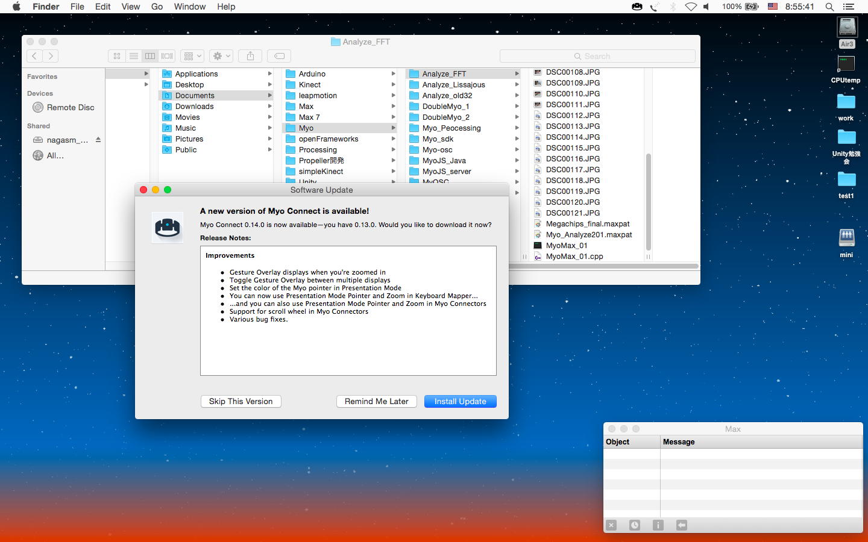Click the clear (X) icon in Max window

[x=611, y=525]
